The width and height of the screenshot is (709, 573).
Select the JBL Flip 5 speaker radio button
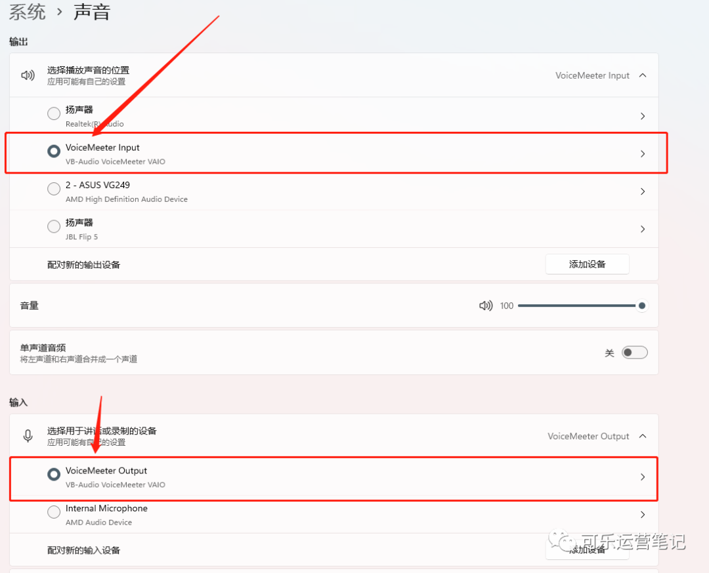[54, 226]
